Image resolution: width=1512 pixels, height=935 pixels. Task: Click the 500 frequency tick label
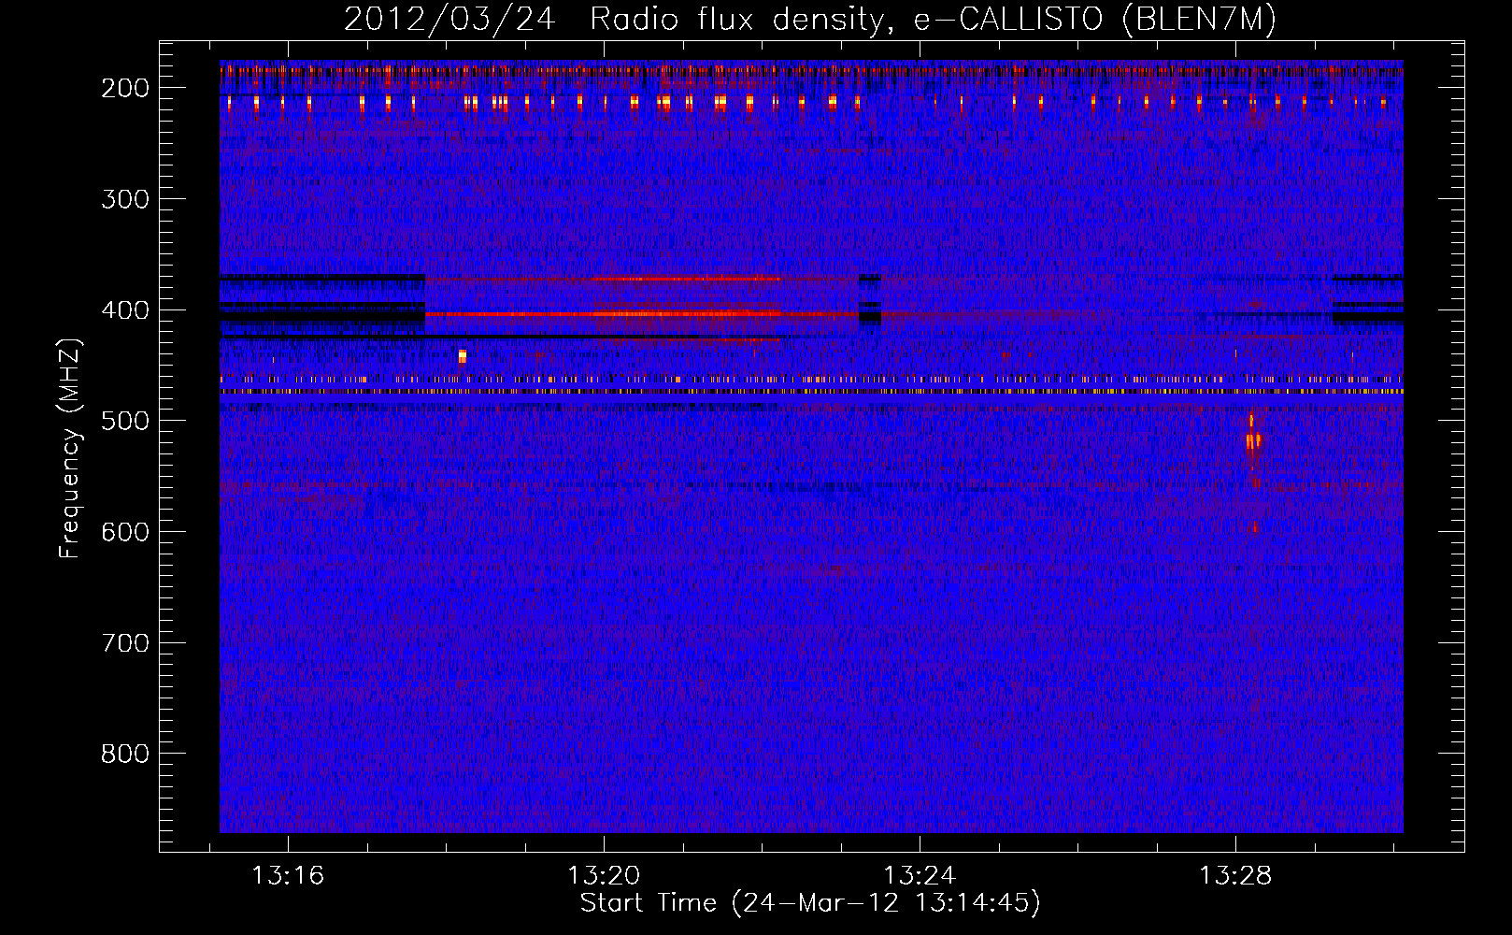tap(125, 421)
